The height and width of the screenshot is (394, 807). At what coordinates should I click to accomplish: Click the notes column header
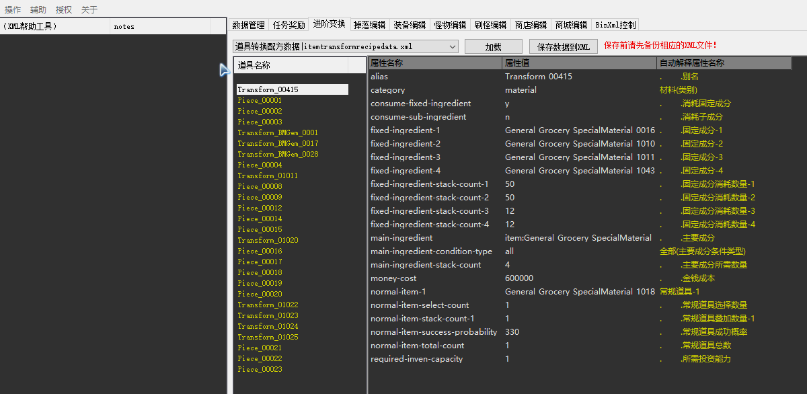coord(160,26)
